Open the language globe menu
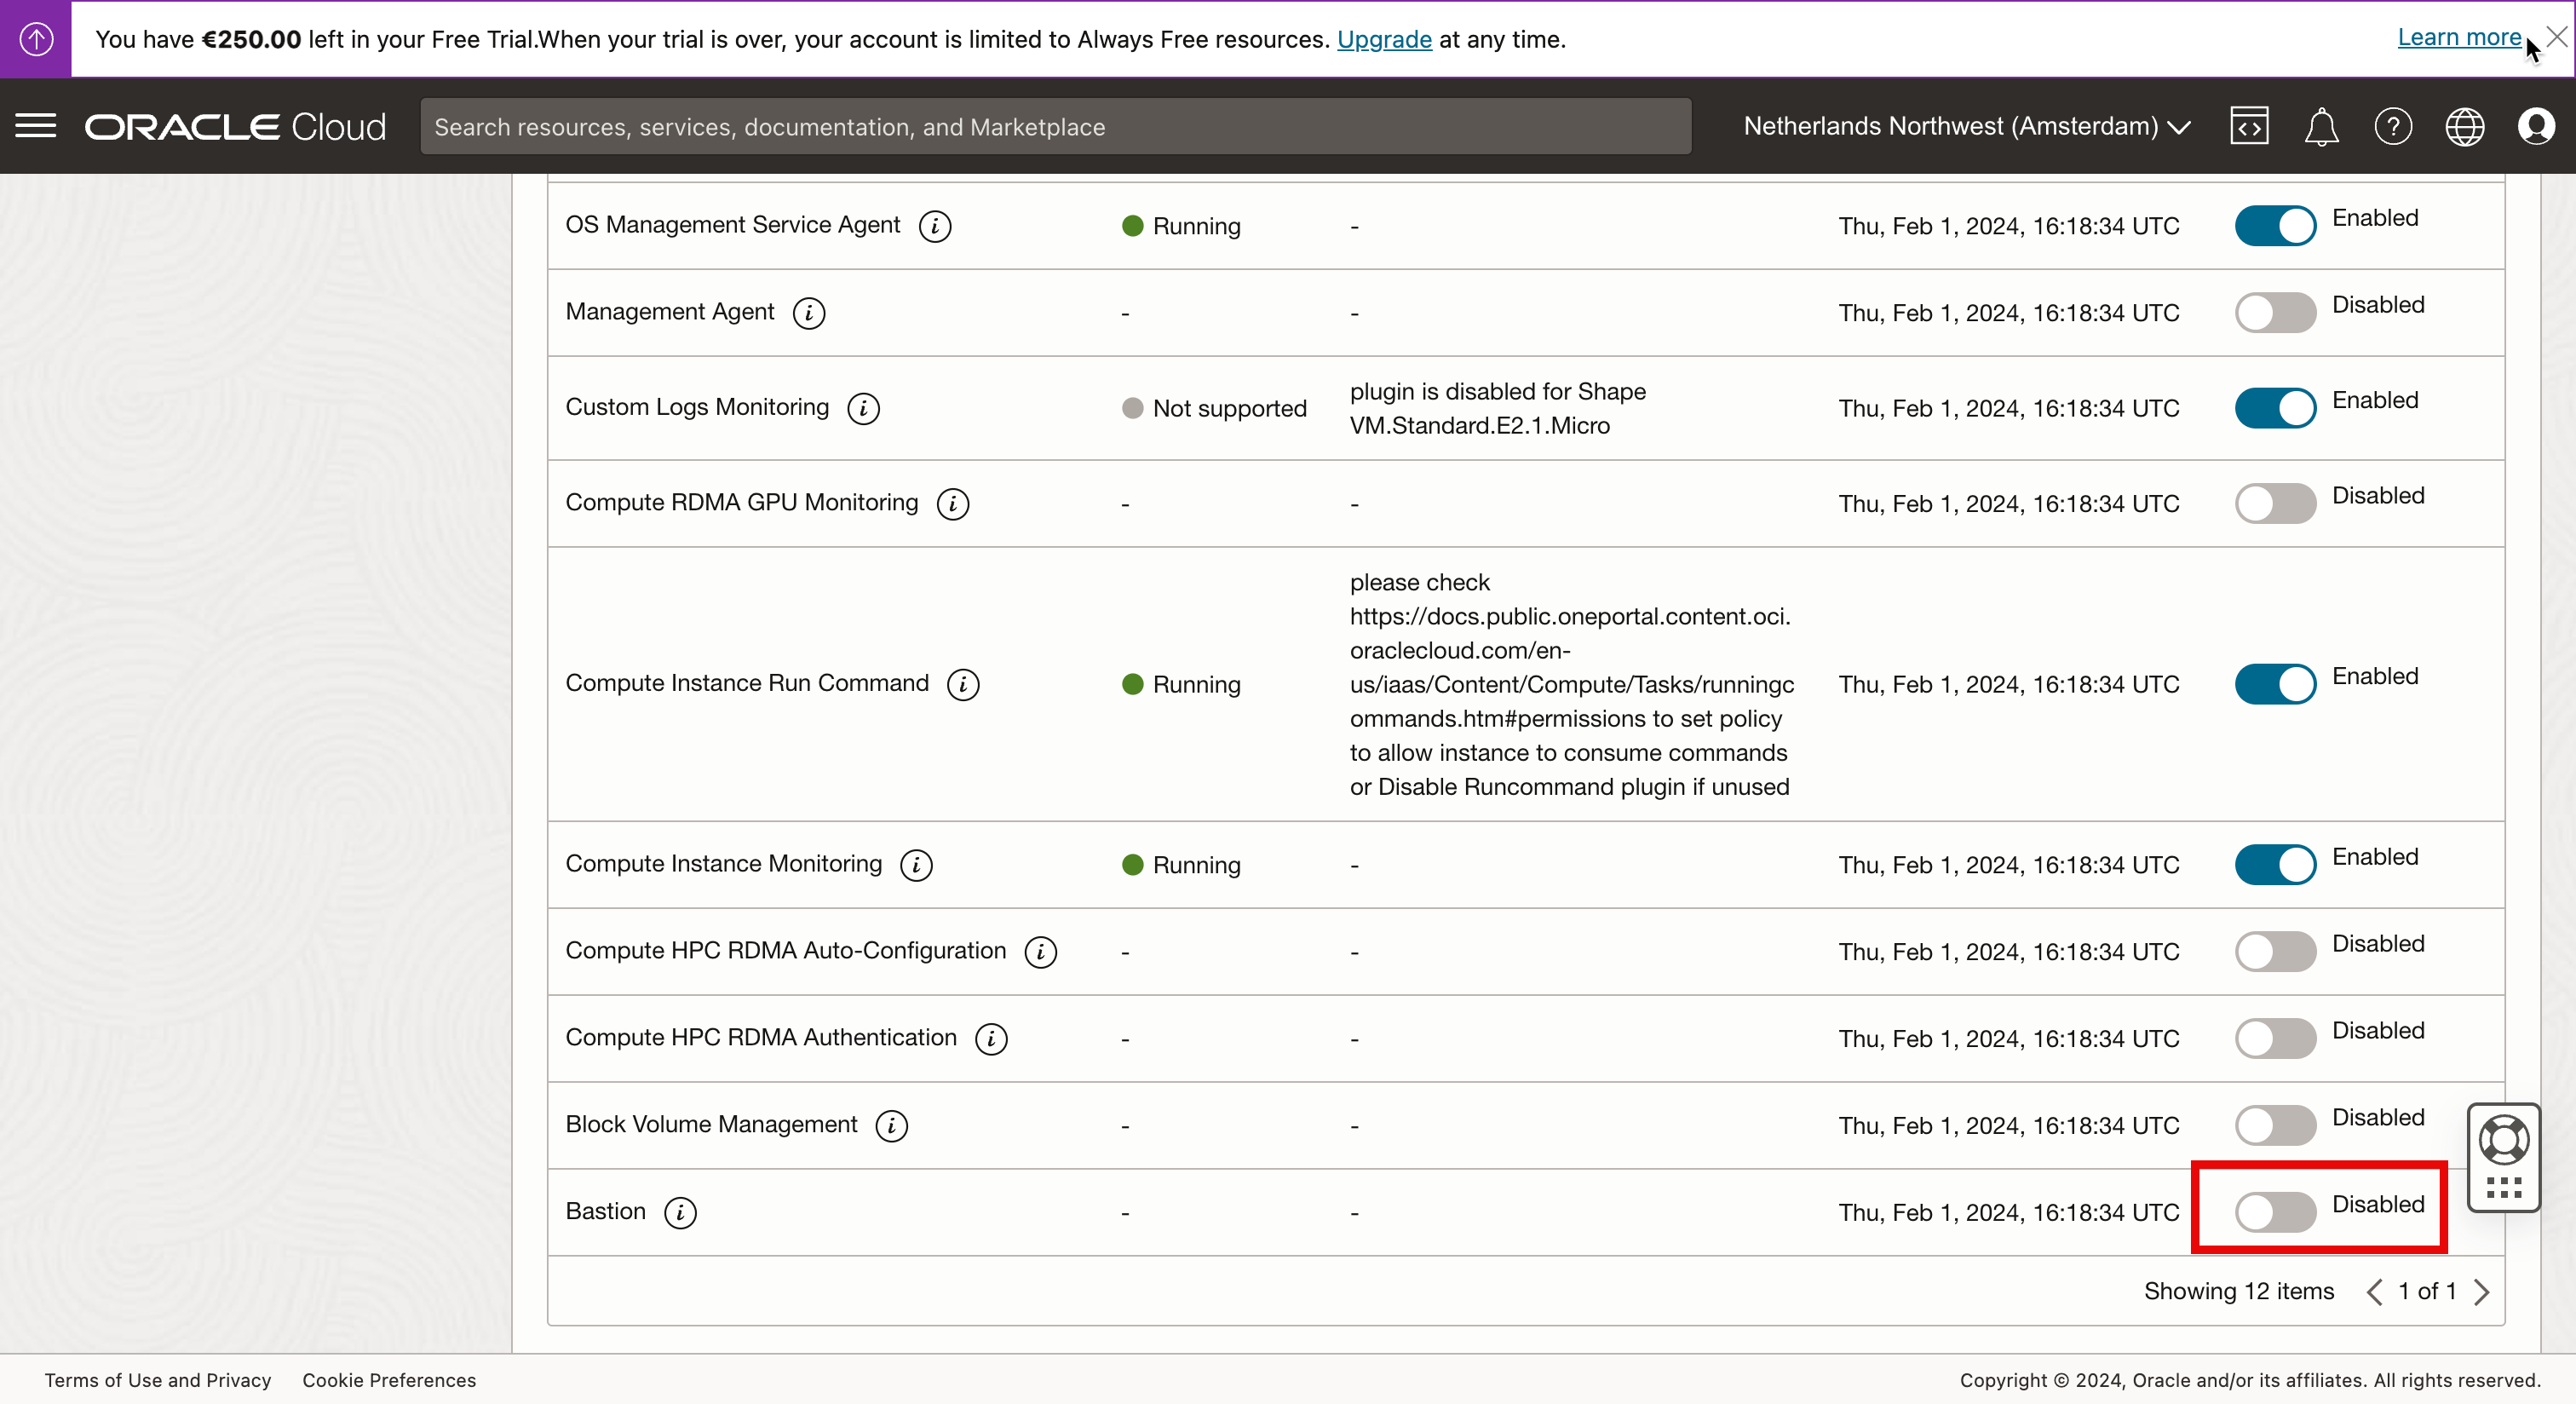2576x1404 pixels. 2464,127
